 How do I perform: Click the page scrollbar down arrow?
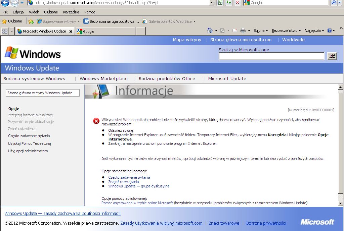[x=340, y=204]
